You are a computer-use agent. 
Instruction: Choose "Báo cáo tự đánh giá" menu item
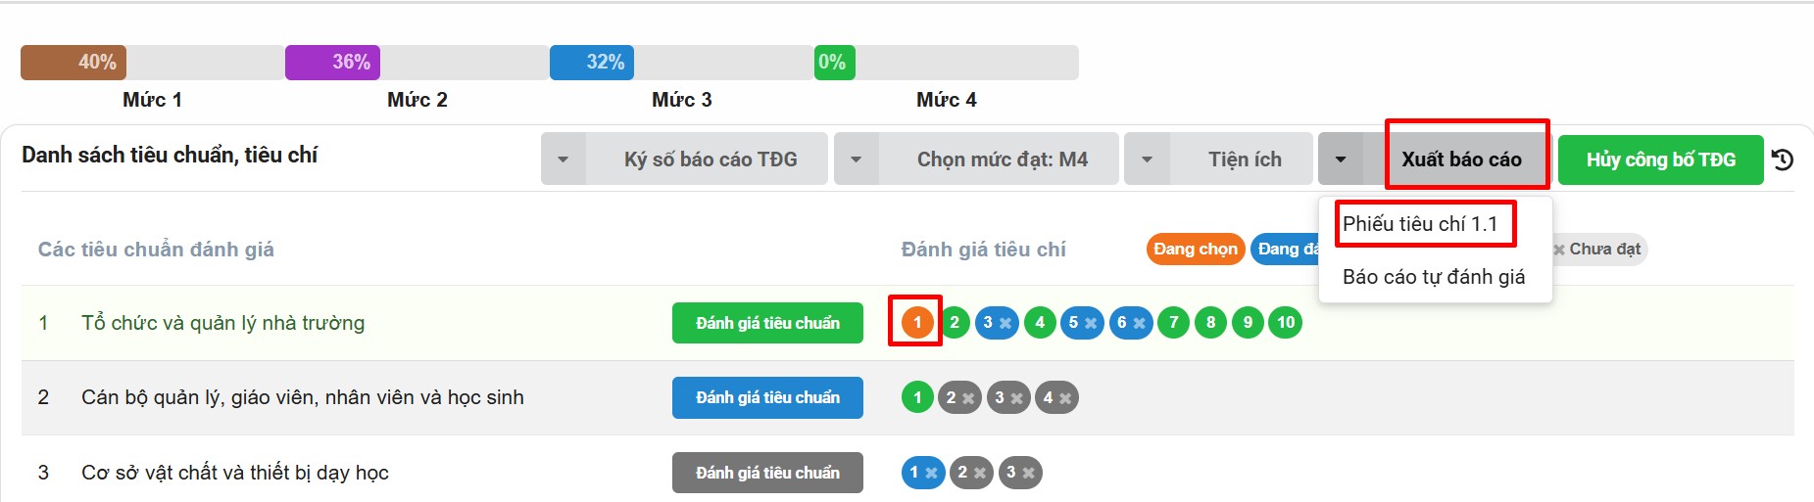1433,277
